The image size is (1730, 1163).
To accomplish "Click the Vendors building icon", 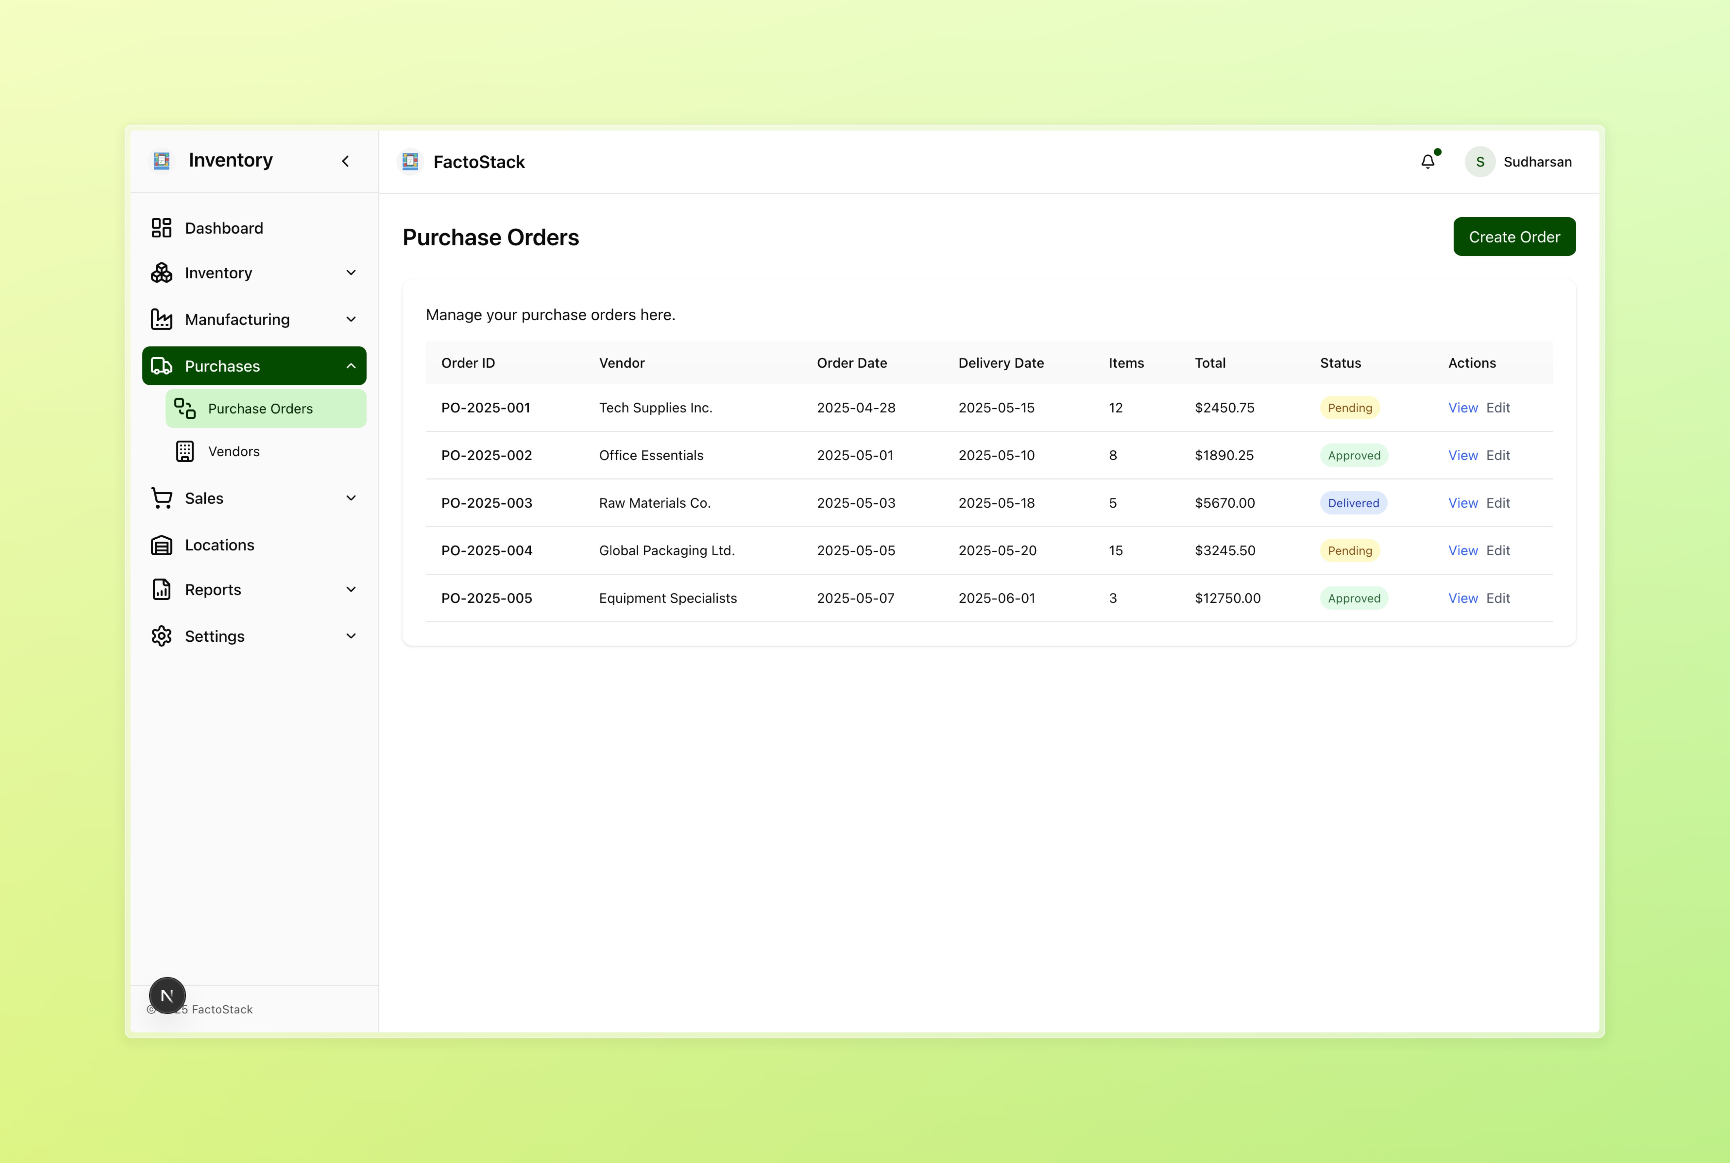I will coord(185,452).
